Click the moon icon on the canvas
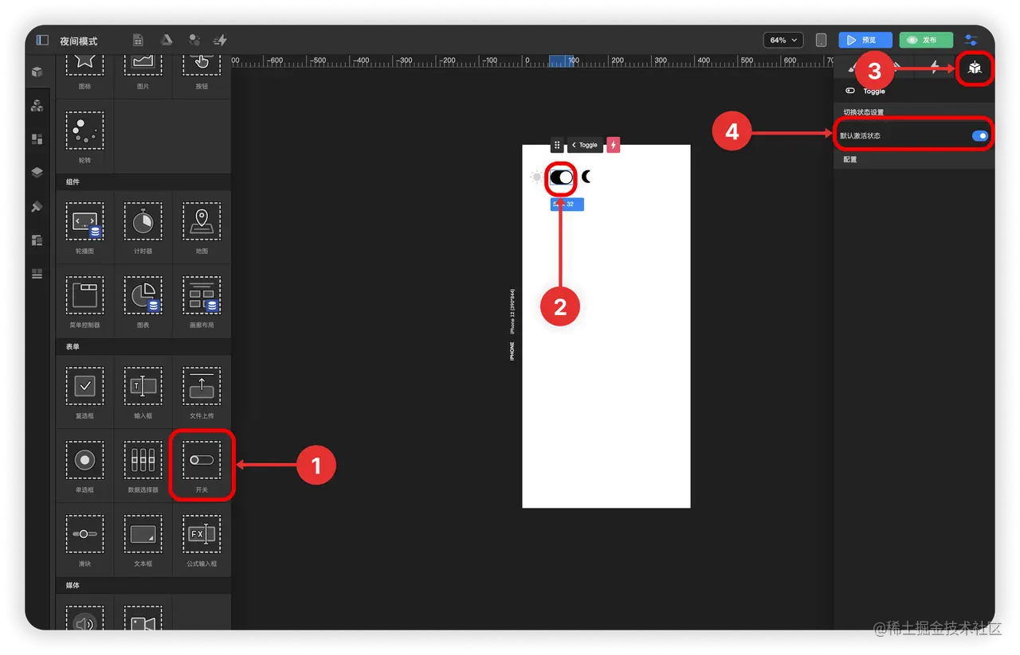1020x655 pixels. pos(586,177)
